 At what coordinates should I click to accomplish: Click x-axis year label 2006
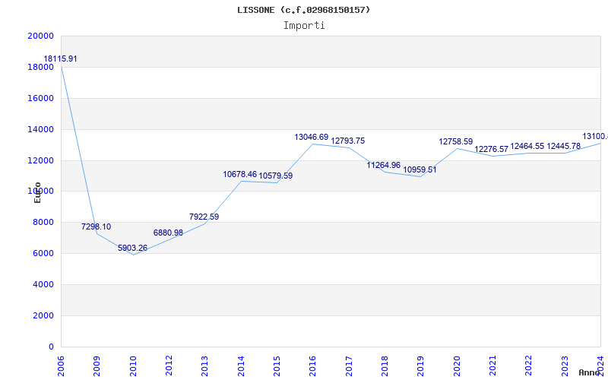[x=61, y=366]
